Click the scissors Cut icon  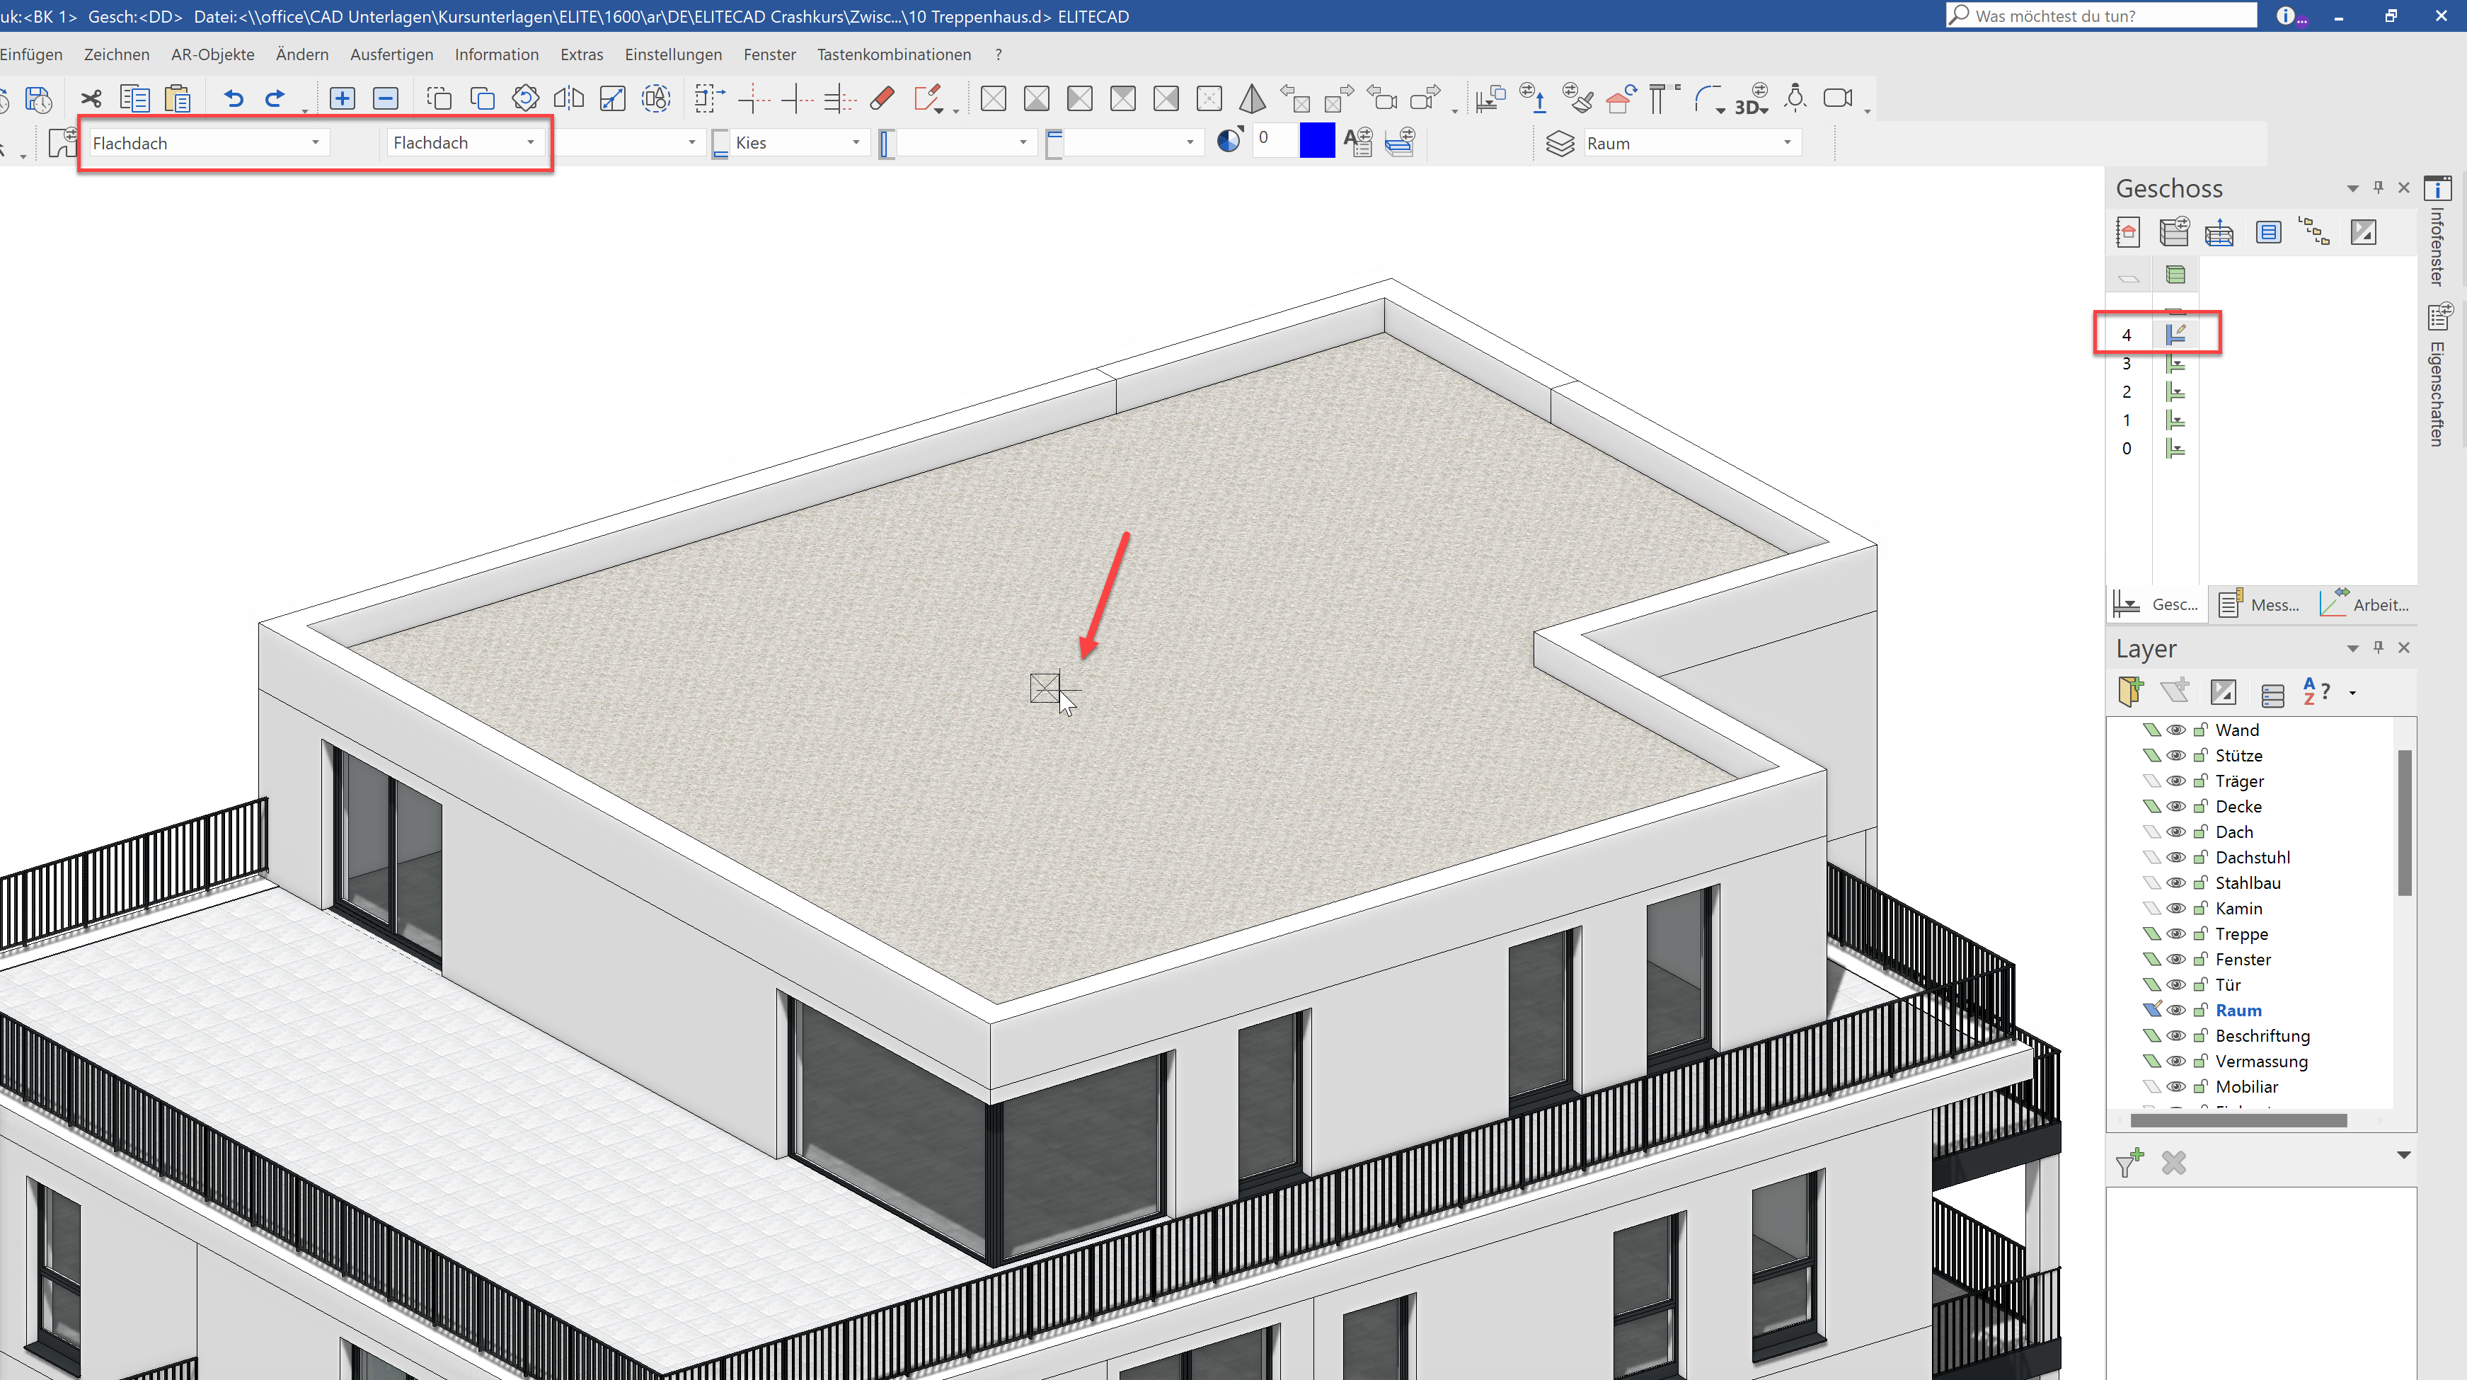[x=91, y=98]
